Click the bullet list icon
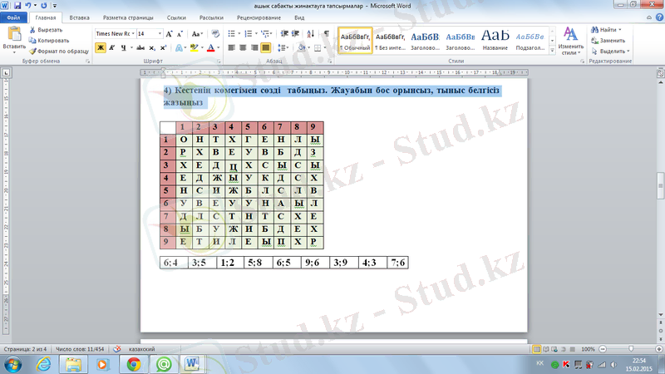This screenshot has height=374, width=665. tap(233, 33)
